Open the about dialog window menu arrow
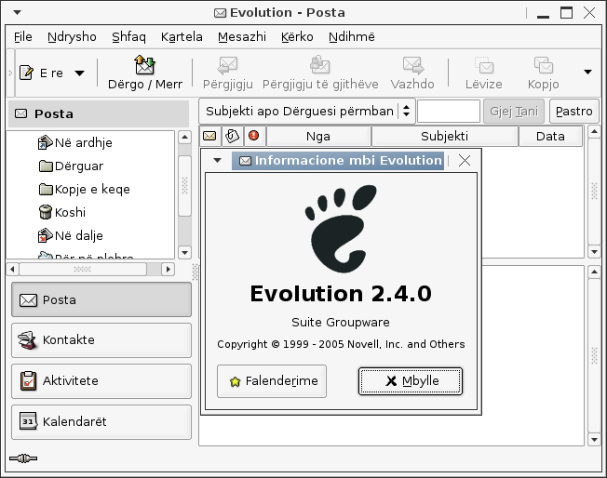This screenshot has width=607, height=478. pos(217,160)
